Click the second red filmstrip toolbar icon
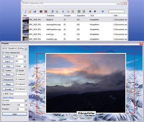 [46, 11]
